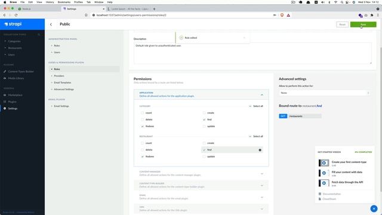Screen dimensions: 382x215
Task: Open gear settings for restaurant find permission
Action: (260, 150)
